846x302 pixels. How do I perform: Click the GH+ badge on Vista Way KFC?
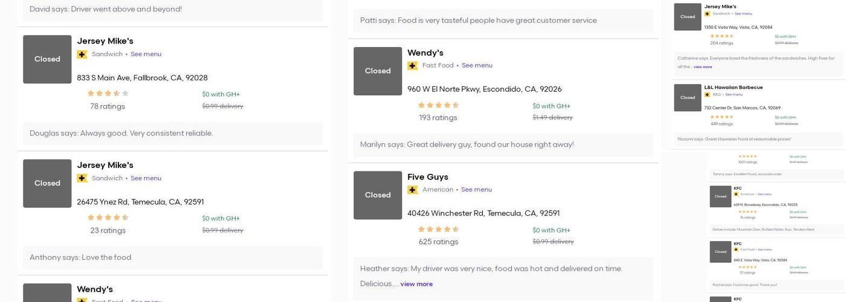point(736,249)
